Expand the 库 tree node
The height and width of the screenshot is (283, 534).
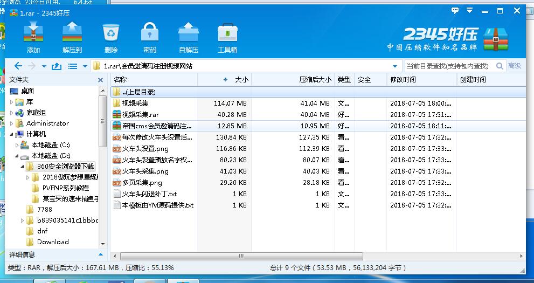[x=12, y=102]
